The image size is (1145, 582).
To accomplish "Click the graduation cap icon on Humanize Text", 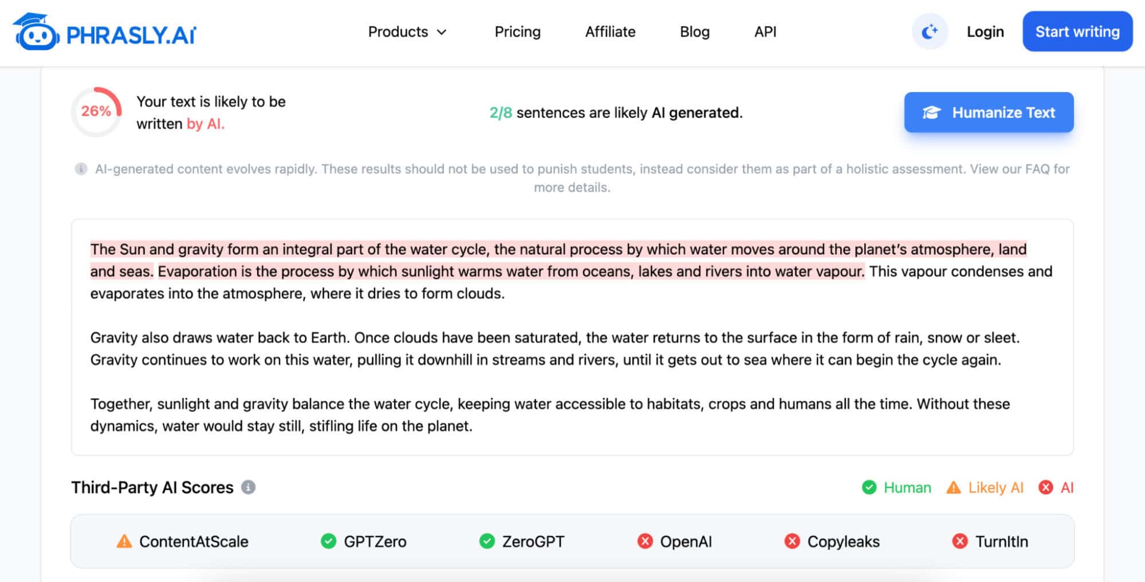I will pos(932,113).
